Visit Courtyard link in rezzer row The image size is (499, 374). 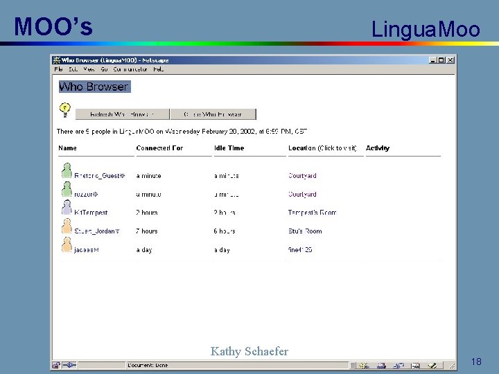coord(302,194)
